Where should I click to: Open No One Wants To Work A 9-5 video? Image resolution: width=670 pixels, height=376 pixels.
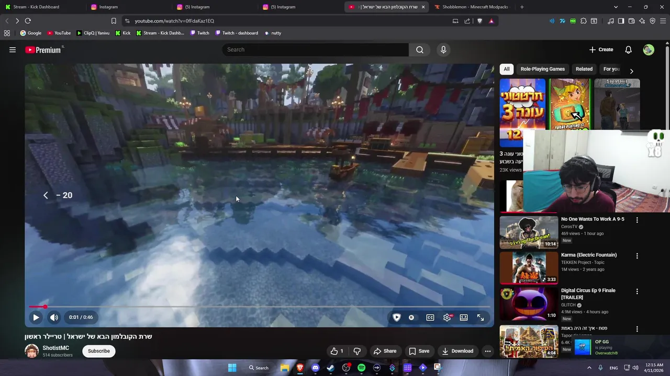593,219
